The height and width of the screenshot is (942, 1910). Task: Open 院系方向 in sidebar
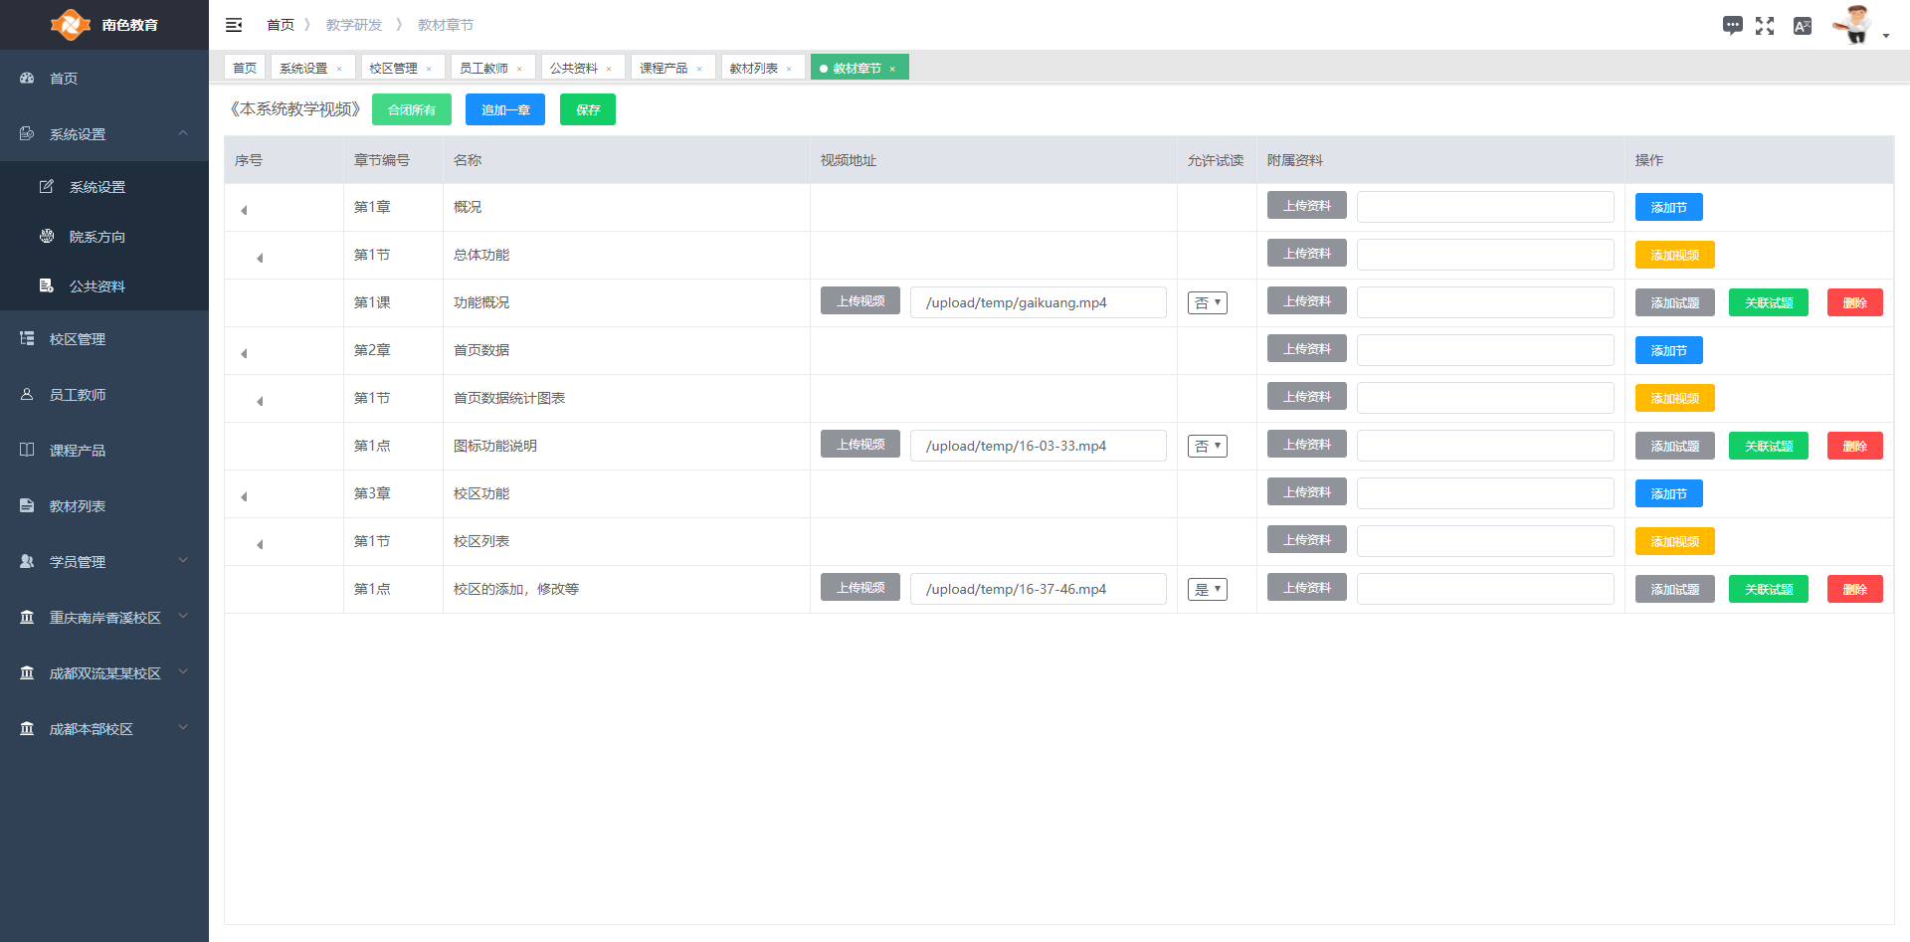(x=96, y=237)
